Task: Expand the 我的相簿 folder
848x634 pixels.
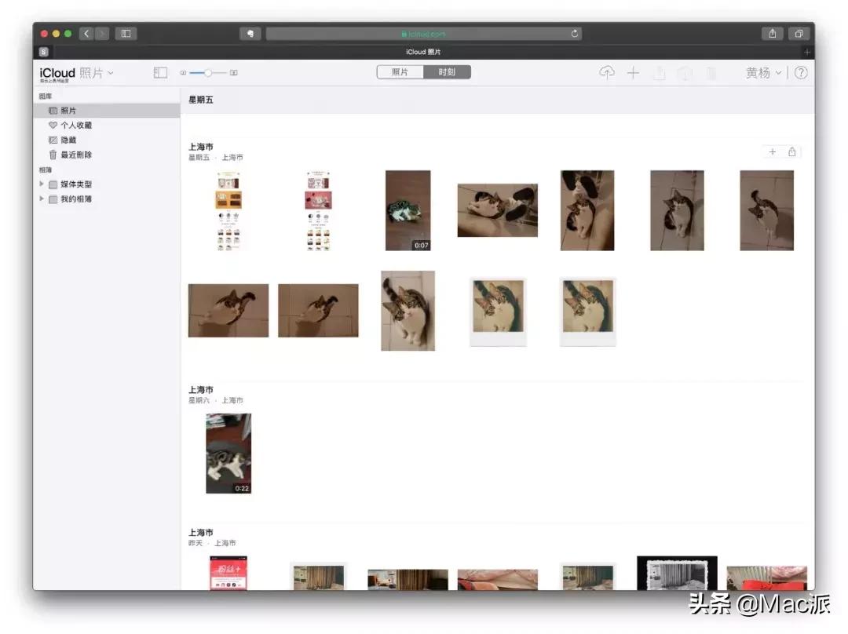Action: coord(42,199)
